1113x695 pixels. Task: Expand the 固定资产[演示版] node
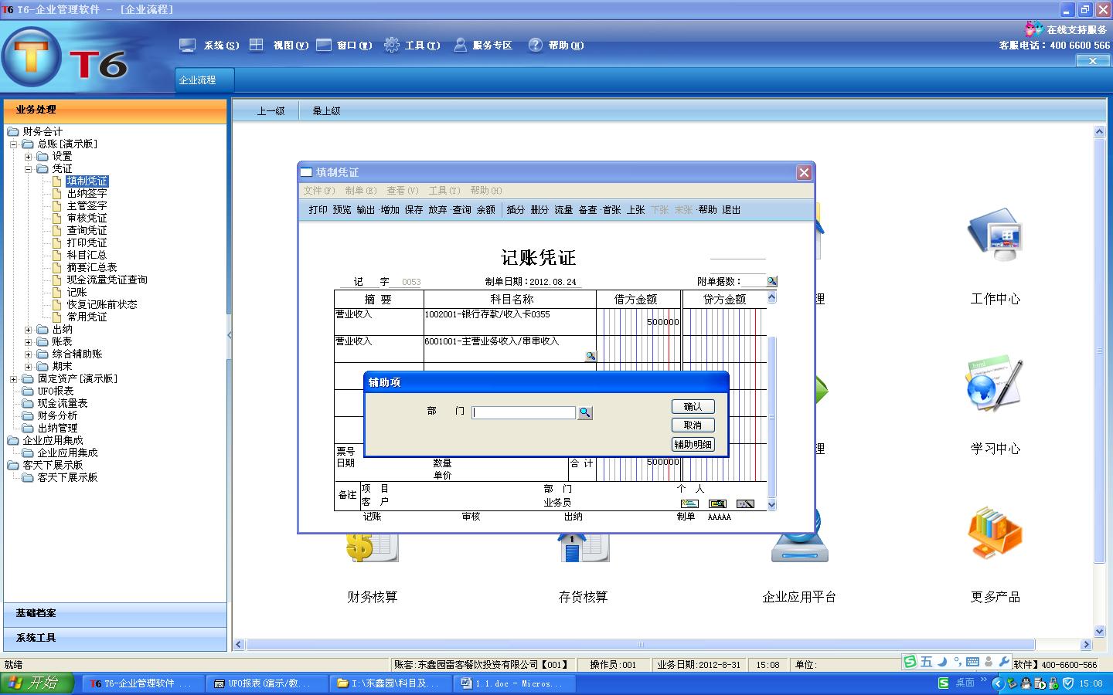pyautogui.click(x=12, y=378)
